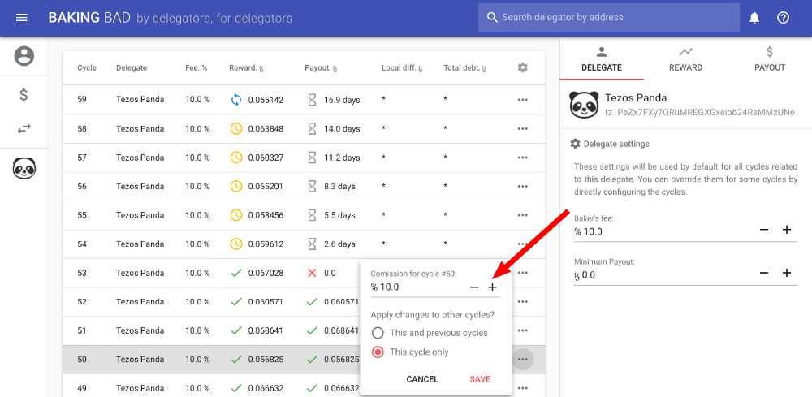Decrease commission for cycle #50
Screen dimensions: 812x397
(474, 287)
